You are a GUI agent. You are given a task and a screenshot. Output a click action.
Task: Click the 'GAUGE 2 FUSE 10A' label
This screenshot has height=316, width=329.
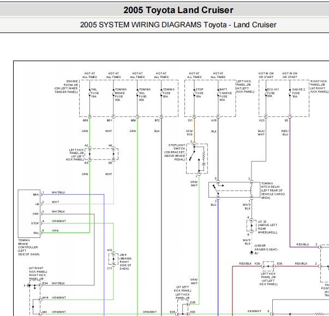tap(298, 93)
